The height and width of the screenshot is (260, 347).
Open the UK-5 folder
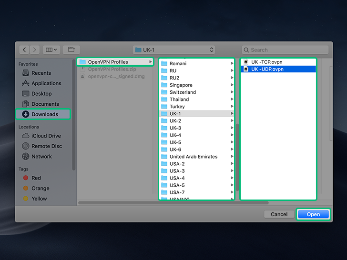tap(196, 142)
